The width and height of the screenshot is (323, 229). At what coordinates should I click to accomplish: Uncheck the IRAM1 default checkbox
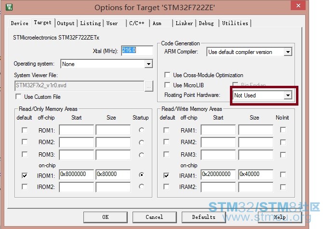tap(166, 175)
